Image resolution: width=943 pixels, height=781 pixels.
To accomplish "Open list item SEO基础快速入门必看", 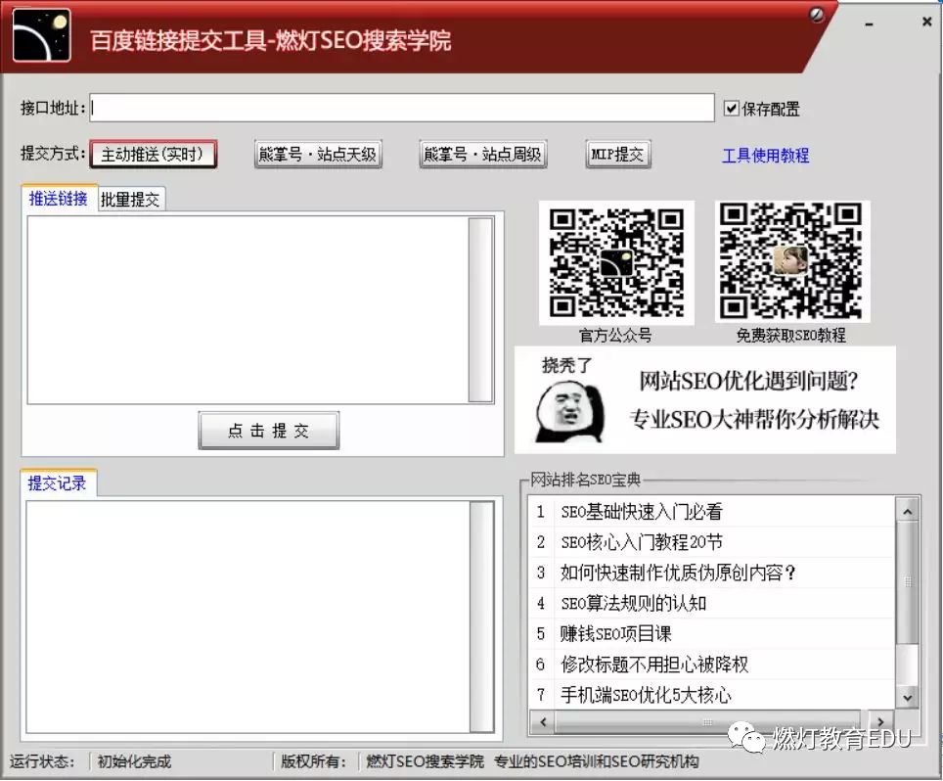I will pos(712,512).
